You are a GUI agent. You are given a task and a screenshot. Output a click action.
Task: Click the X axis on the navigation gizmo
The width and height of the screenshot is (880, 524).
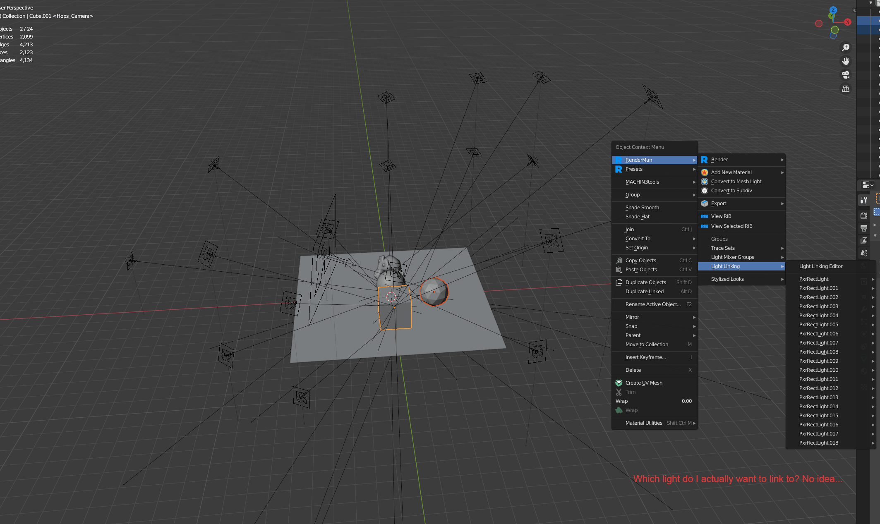pos(848,22)
